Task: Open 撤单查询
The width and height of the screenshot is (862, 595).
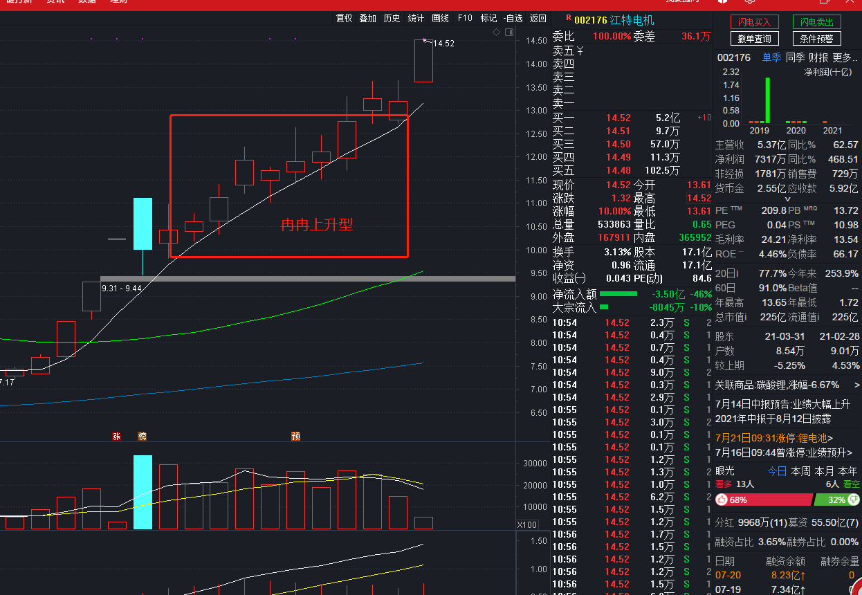Action: 754,39
